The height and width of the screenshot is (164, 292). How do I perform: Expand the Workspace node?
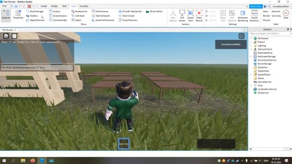tap(251, 38)
